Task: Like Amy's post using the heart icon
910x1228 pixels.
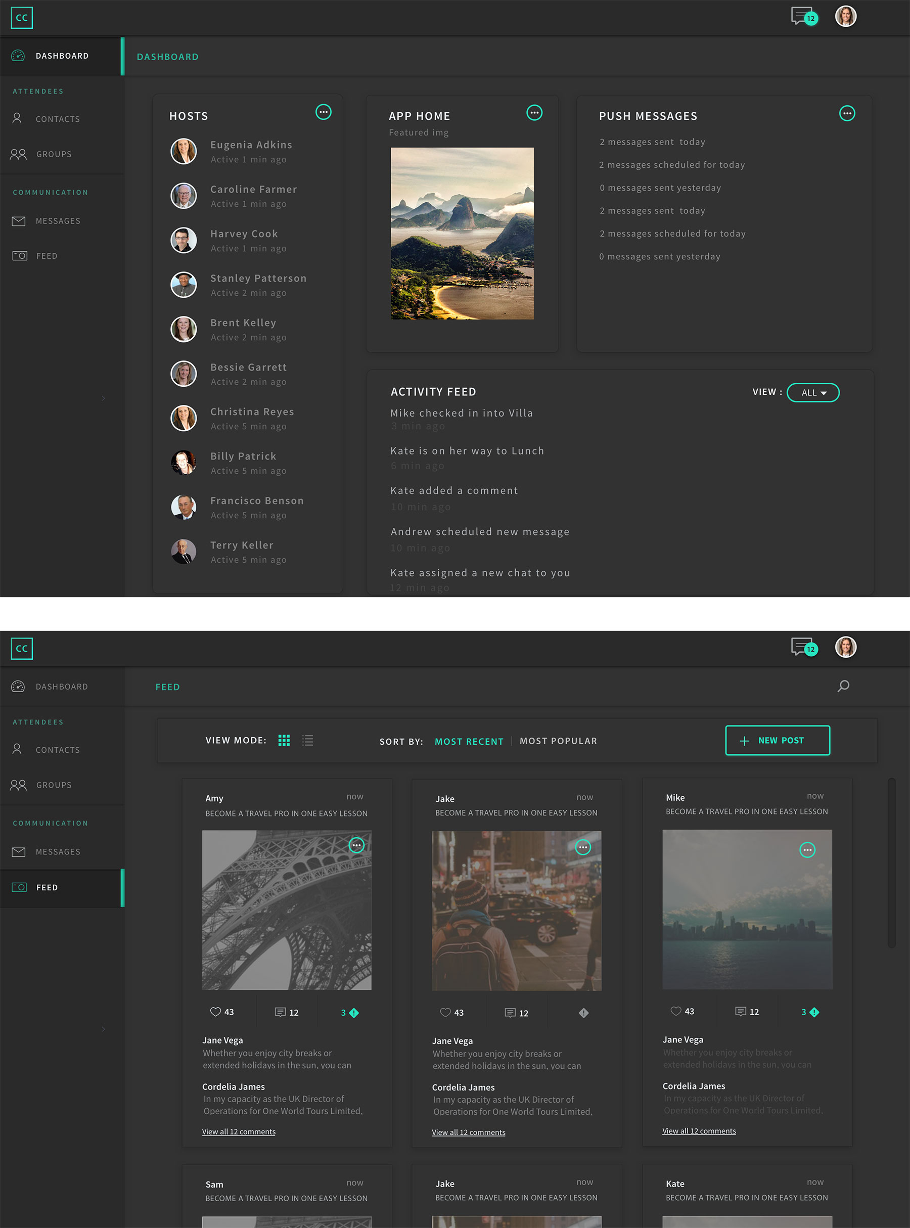Action: pos(215,1012)
